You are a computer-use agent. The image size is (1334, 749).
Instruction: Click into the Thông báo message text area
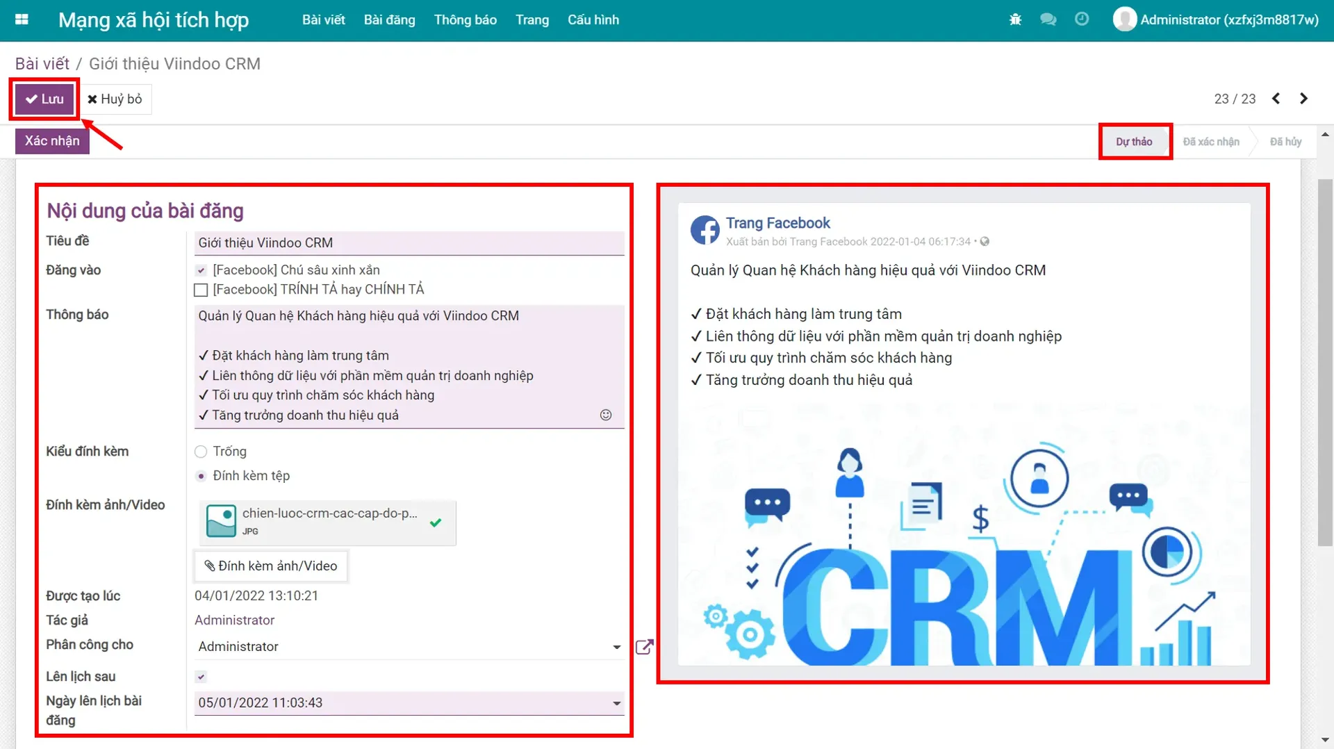pyautogui.click(x=409, y=366)
